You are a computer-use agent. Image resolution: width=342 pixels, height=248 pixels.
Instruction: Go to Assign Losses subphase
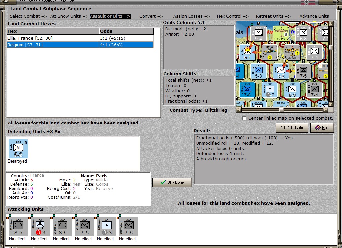pos(192,16)
